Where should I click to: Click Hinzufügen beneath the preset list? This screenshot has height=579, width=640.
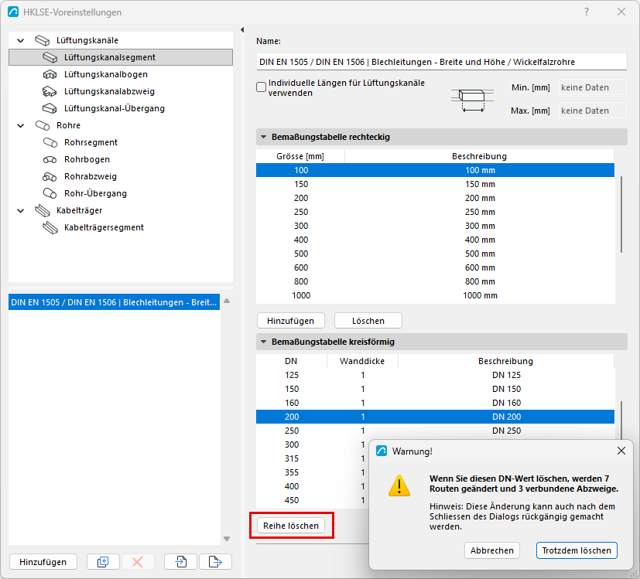[43, 562]
